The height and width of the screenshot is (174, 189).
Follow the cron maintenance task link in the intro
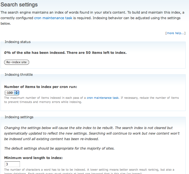(53, 18)
